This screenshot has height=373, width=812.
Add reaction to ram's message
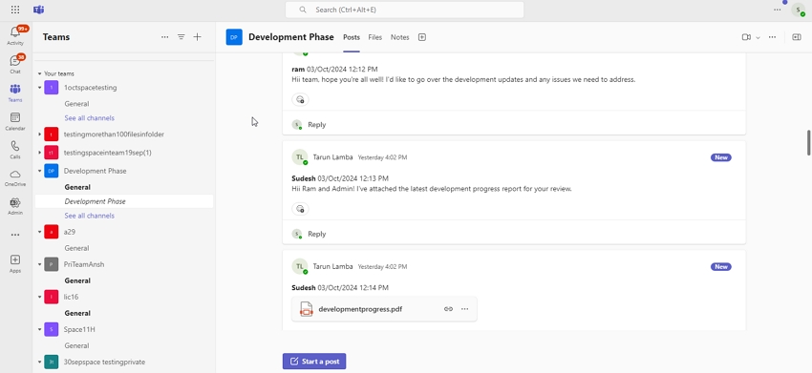tap(300, 99)
